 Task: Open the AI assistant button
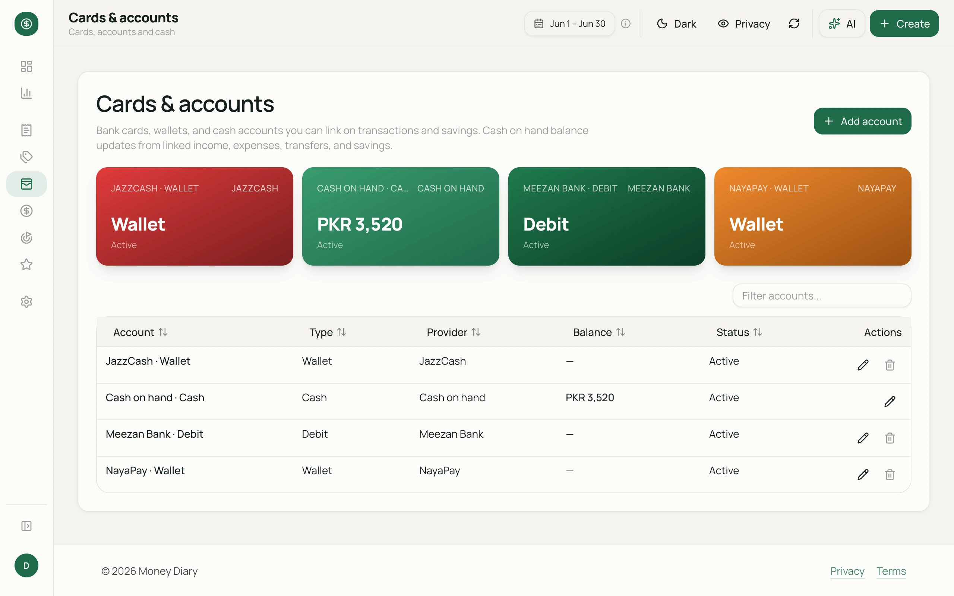(842, 23)
